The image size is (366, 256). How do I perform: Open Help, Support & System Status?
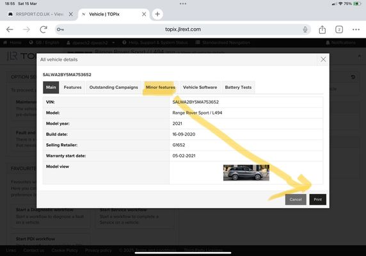click(155, 43)
